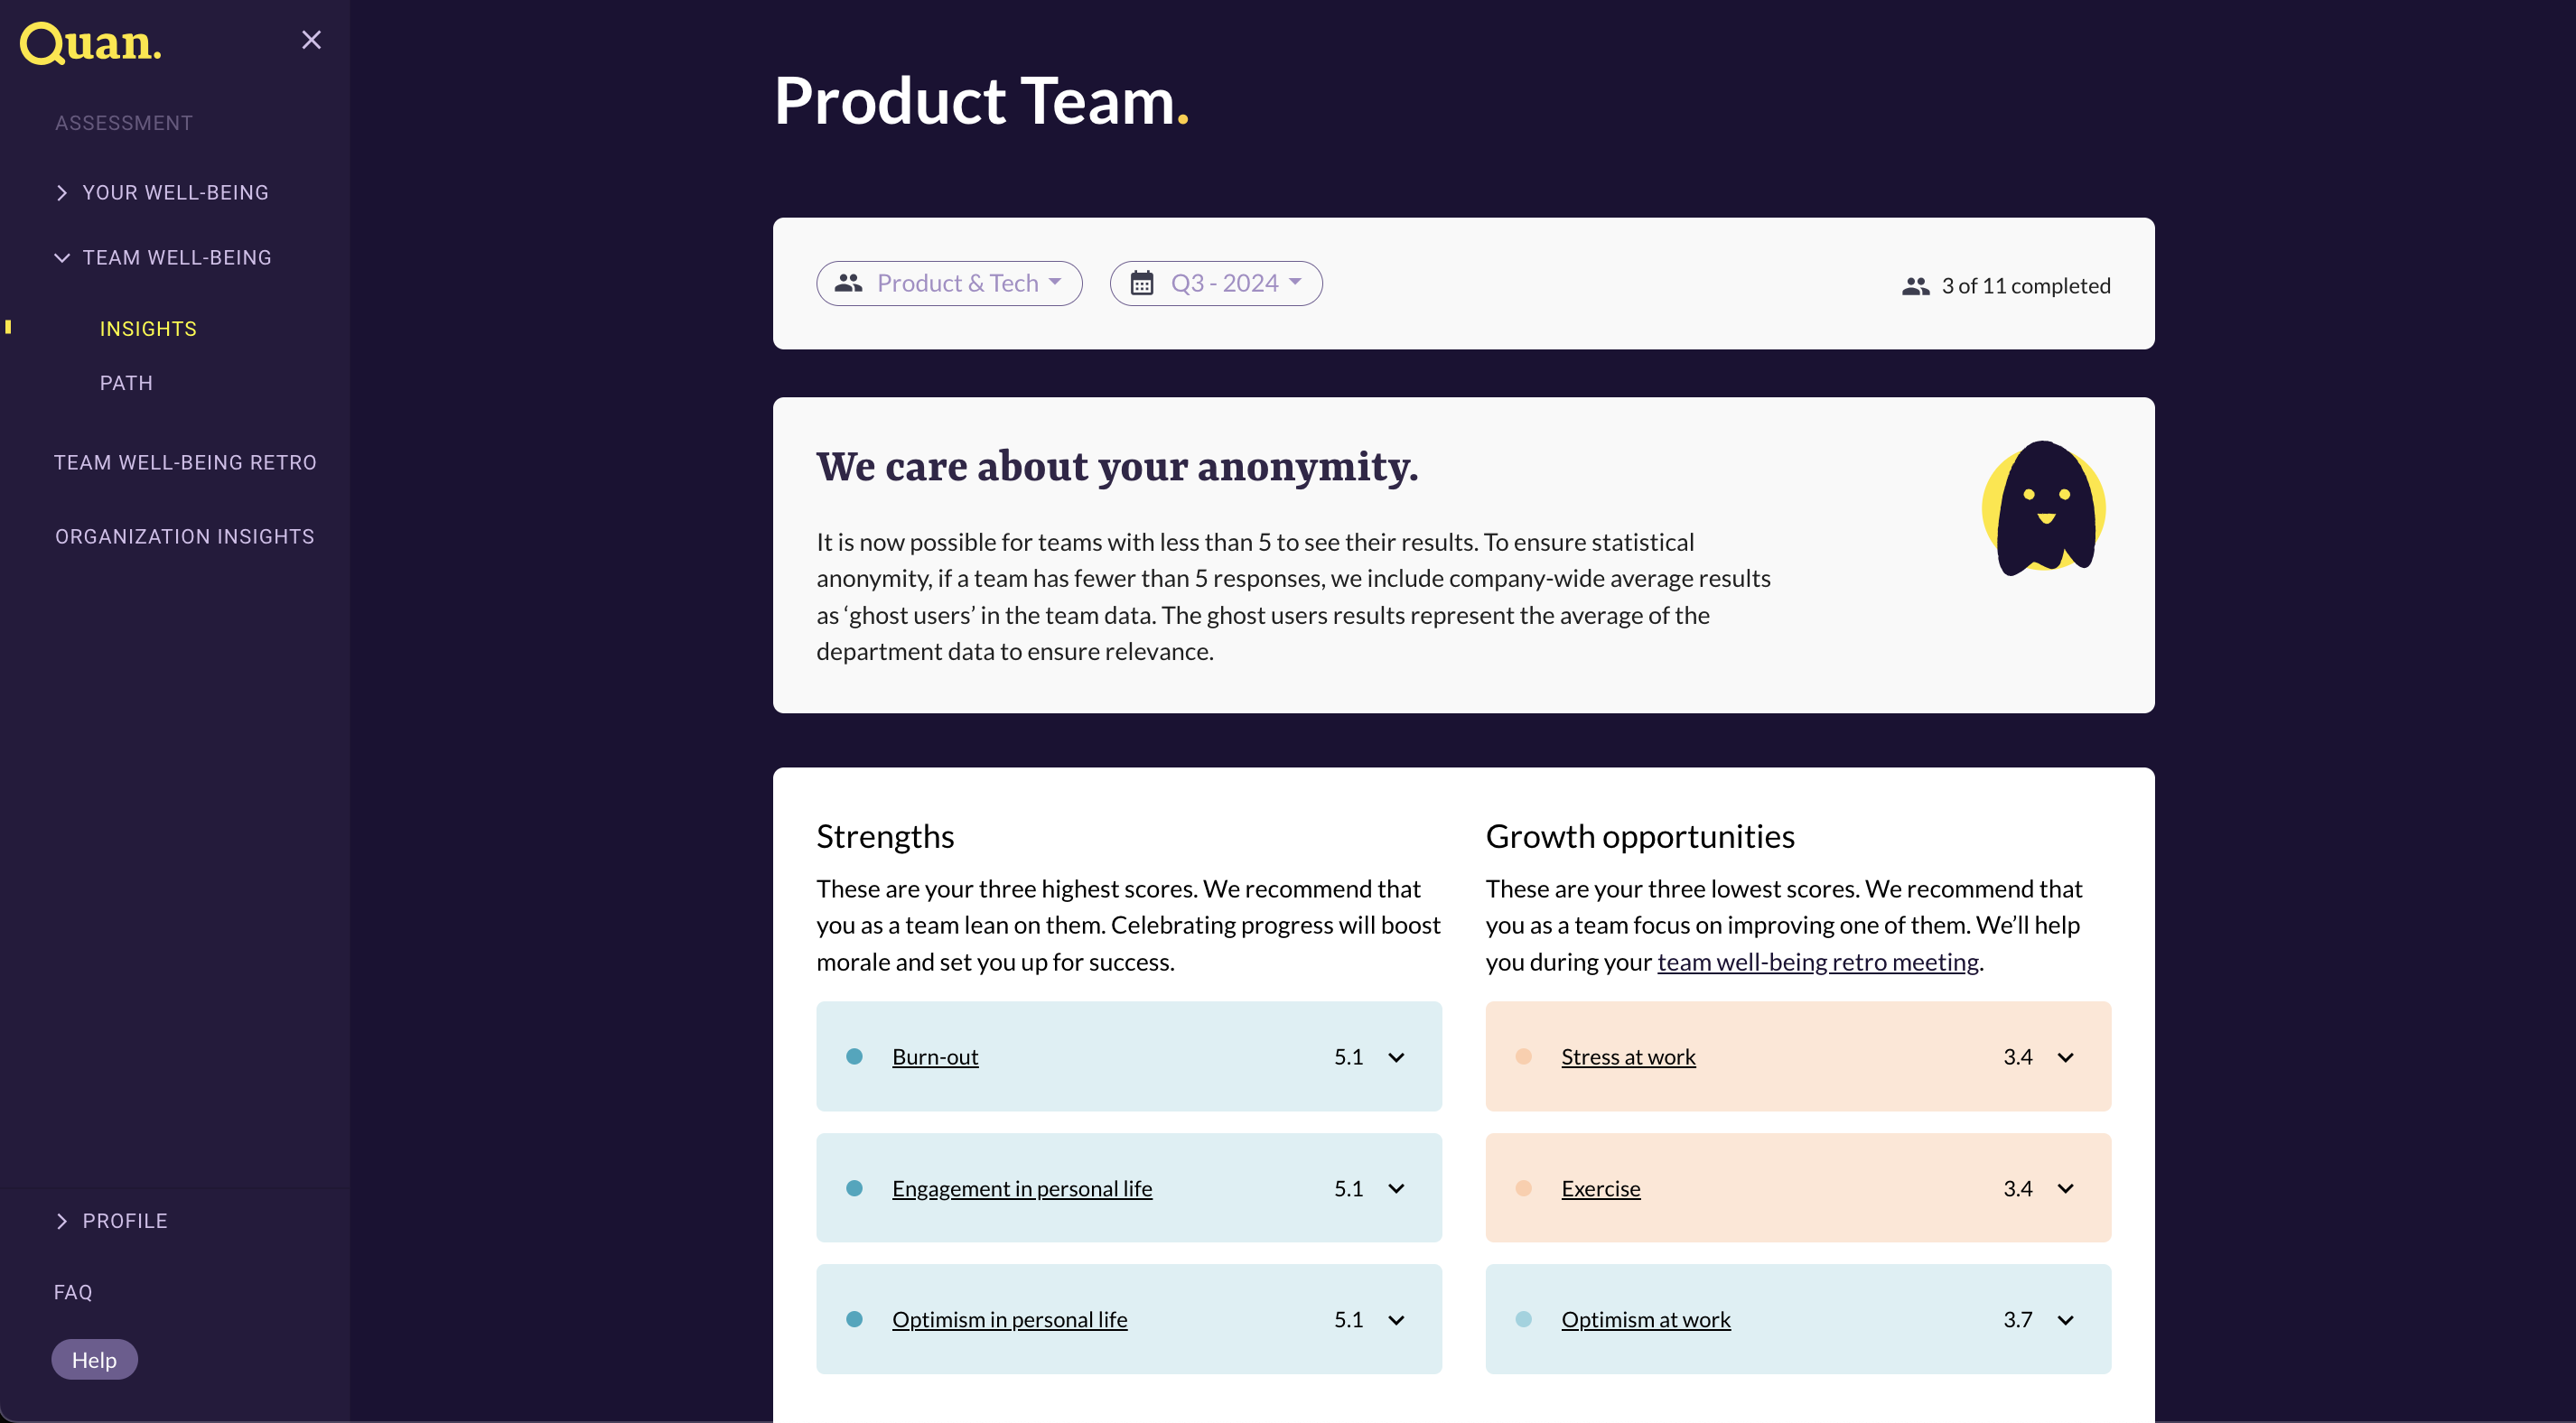Screen dimensions: 2576x1423
Task: Click the completed users icon
Action: [1918, 285]
